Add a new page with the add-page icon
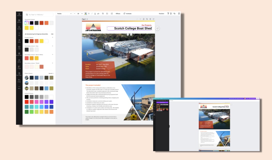The image size is (272, 160). click(153, 19)
